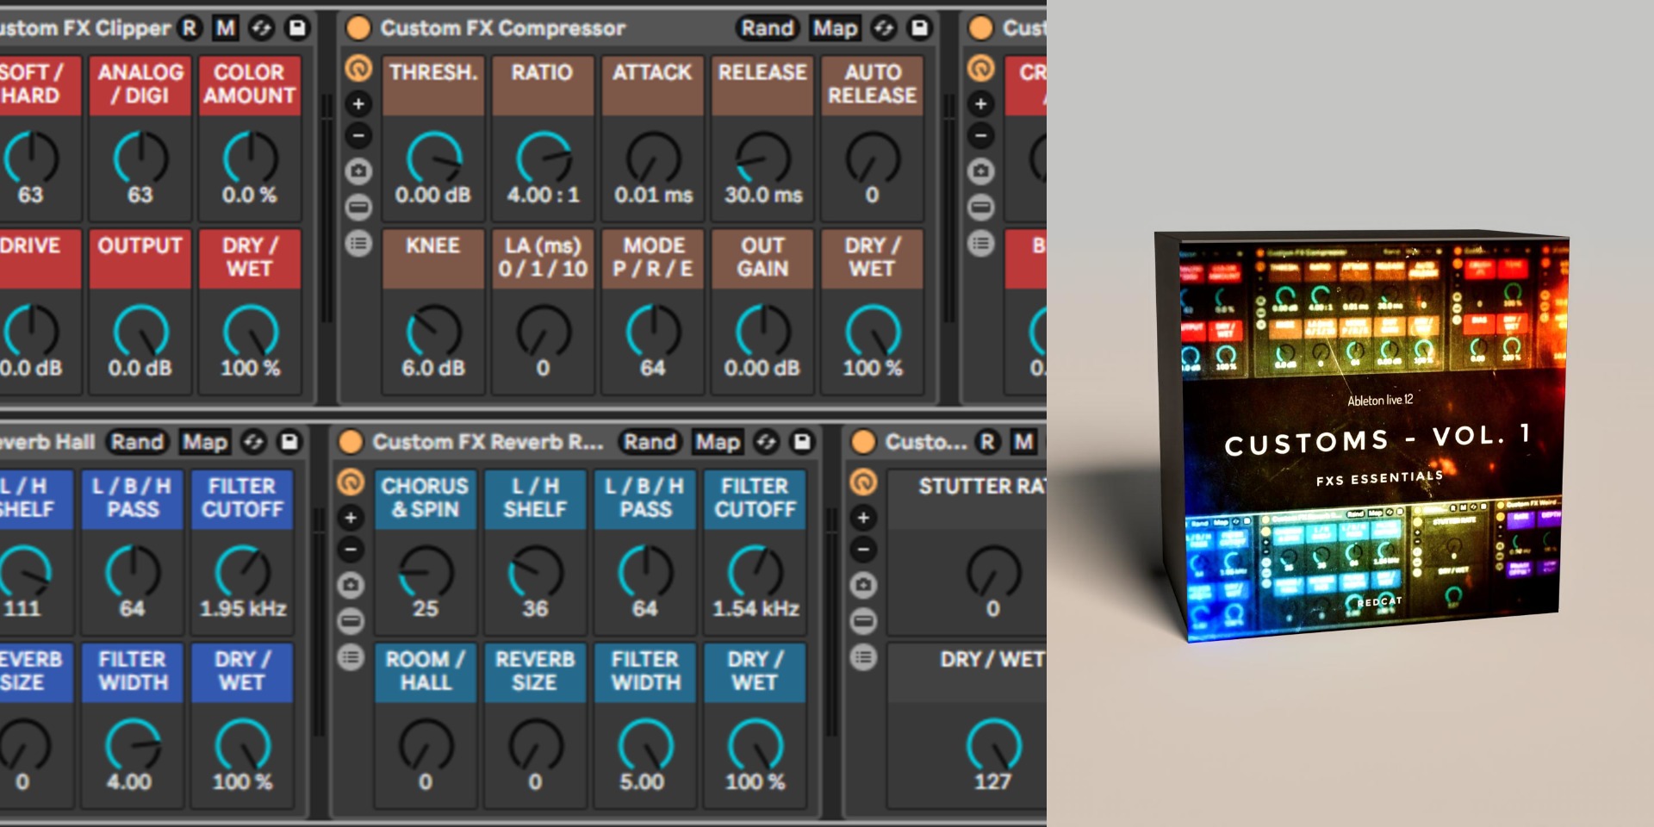Click Map on Custom FX Reverb R rack

pyautogui.click(x=718, y=442)
